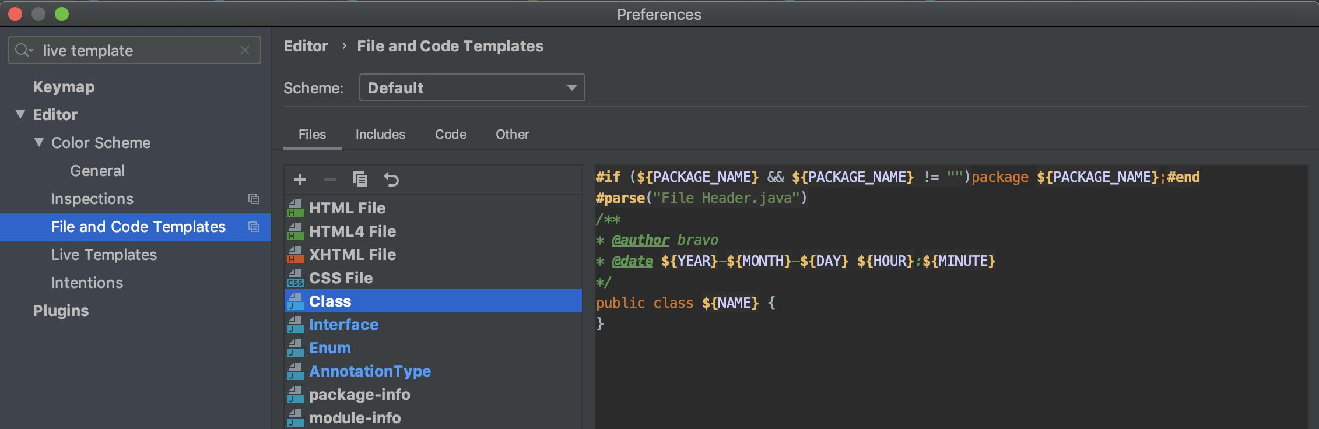The width and height of the screenshot is (1319, 429).
Task: Click the search magnifier icon
Action: coord(24,51)
